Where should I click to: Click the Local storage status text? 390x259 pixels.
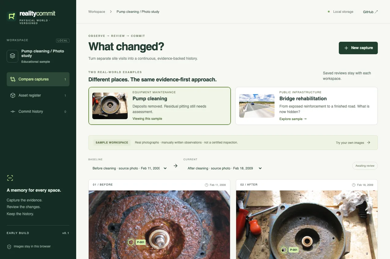[x=343, y=12]
